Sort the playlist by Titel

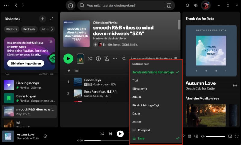[x=156, y=80]
